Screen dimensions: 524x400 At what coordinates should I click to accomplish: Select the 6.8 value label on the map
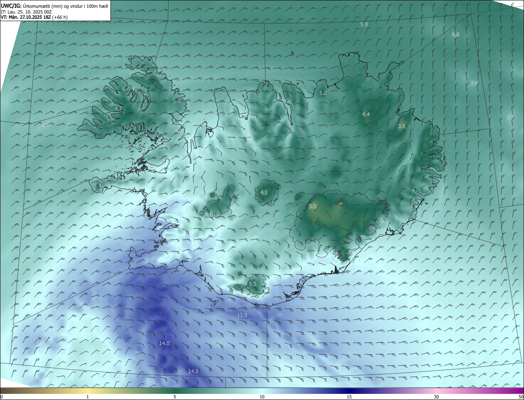coord(456,35)
